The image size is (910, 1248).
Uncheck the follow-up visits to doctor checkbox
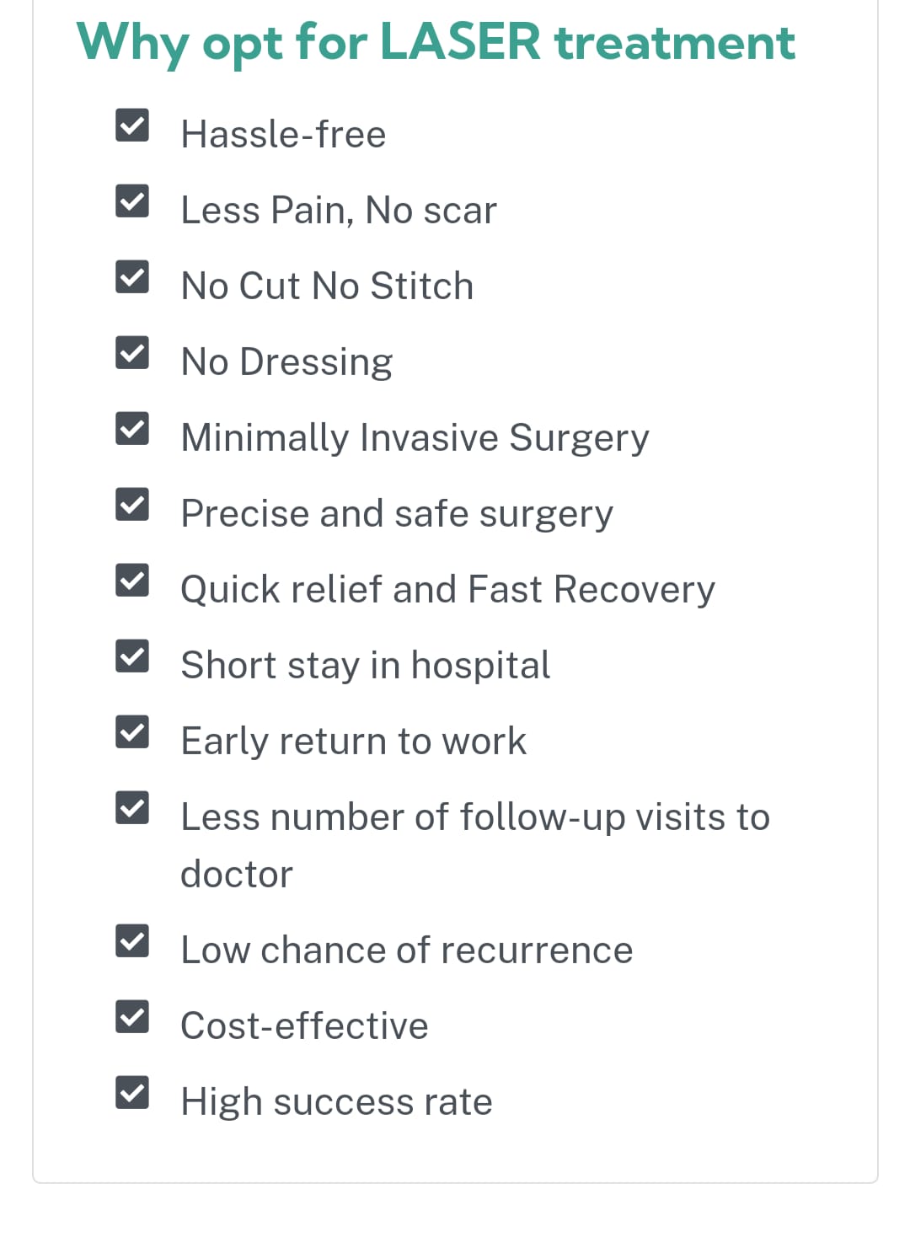coord(132,808)
